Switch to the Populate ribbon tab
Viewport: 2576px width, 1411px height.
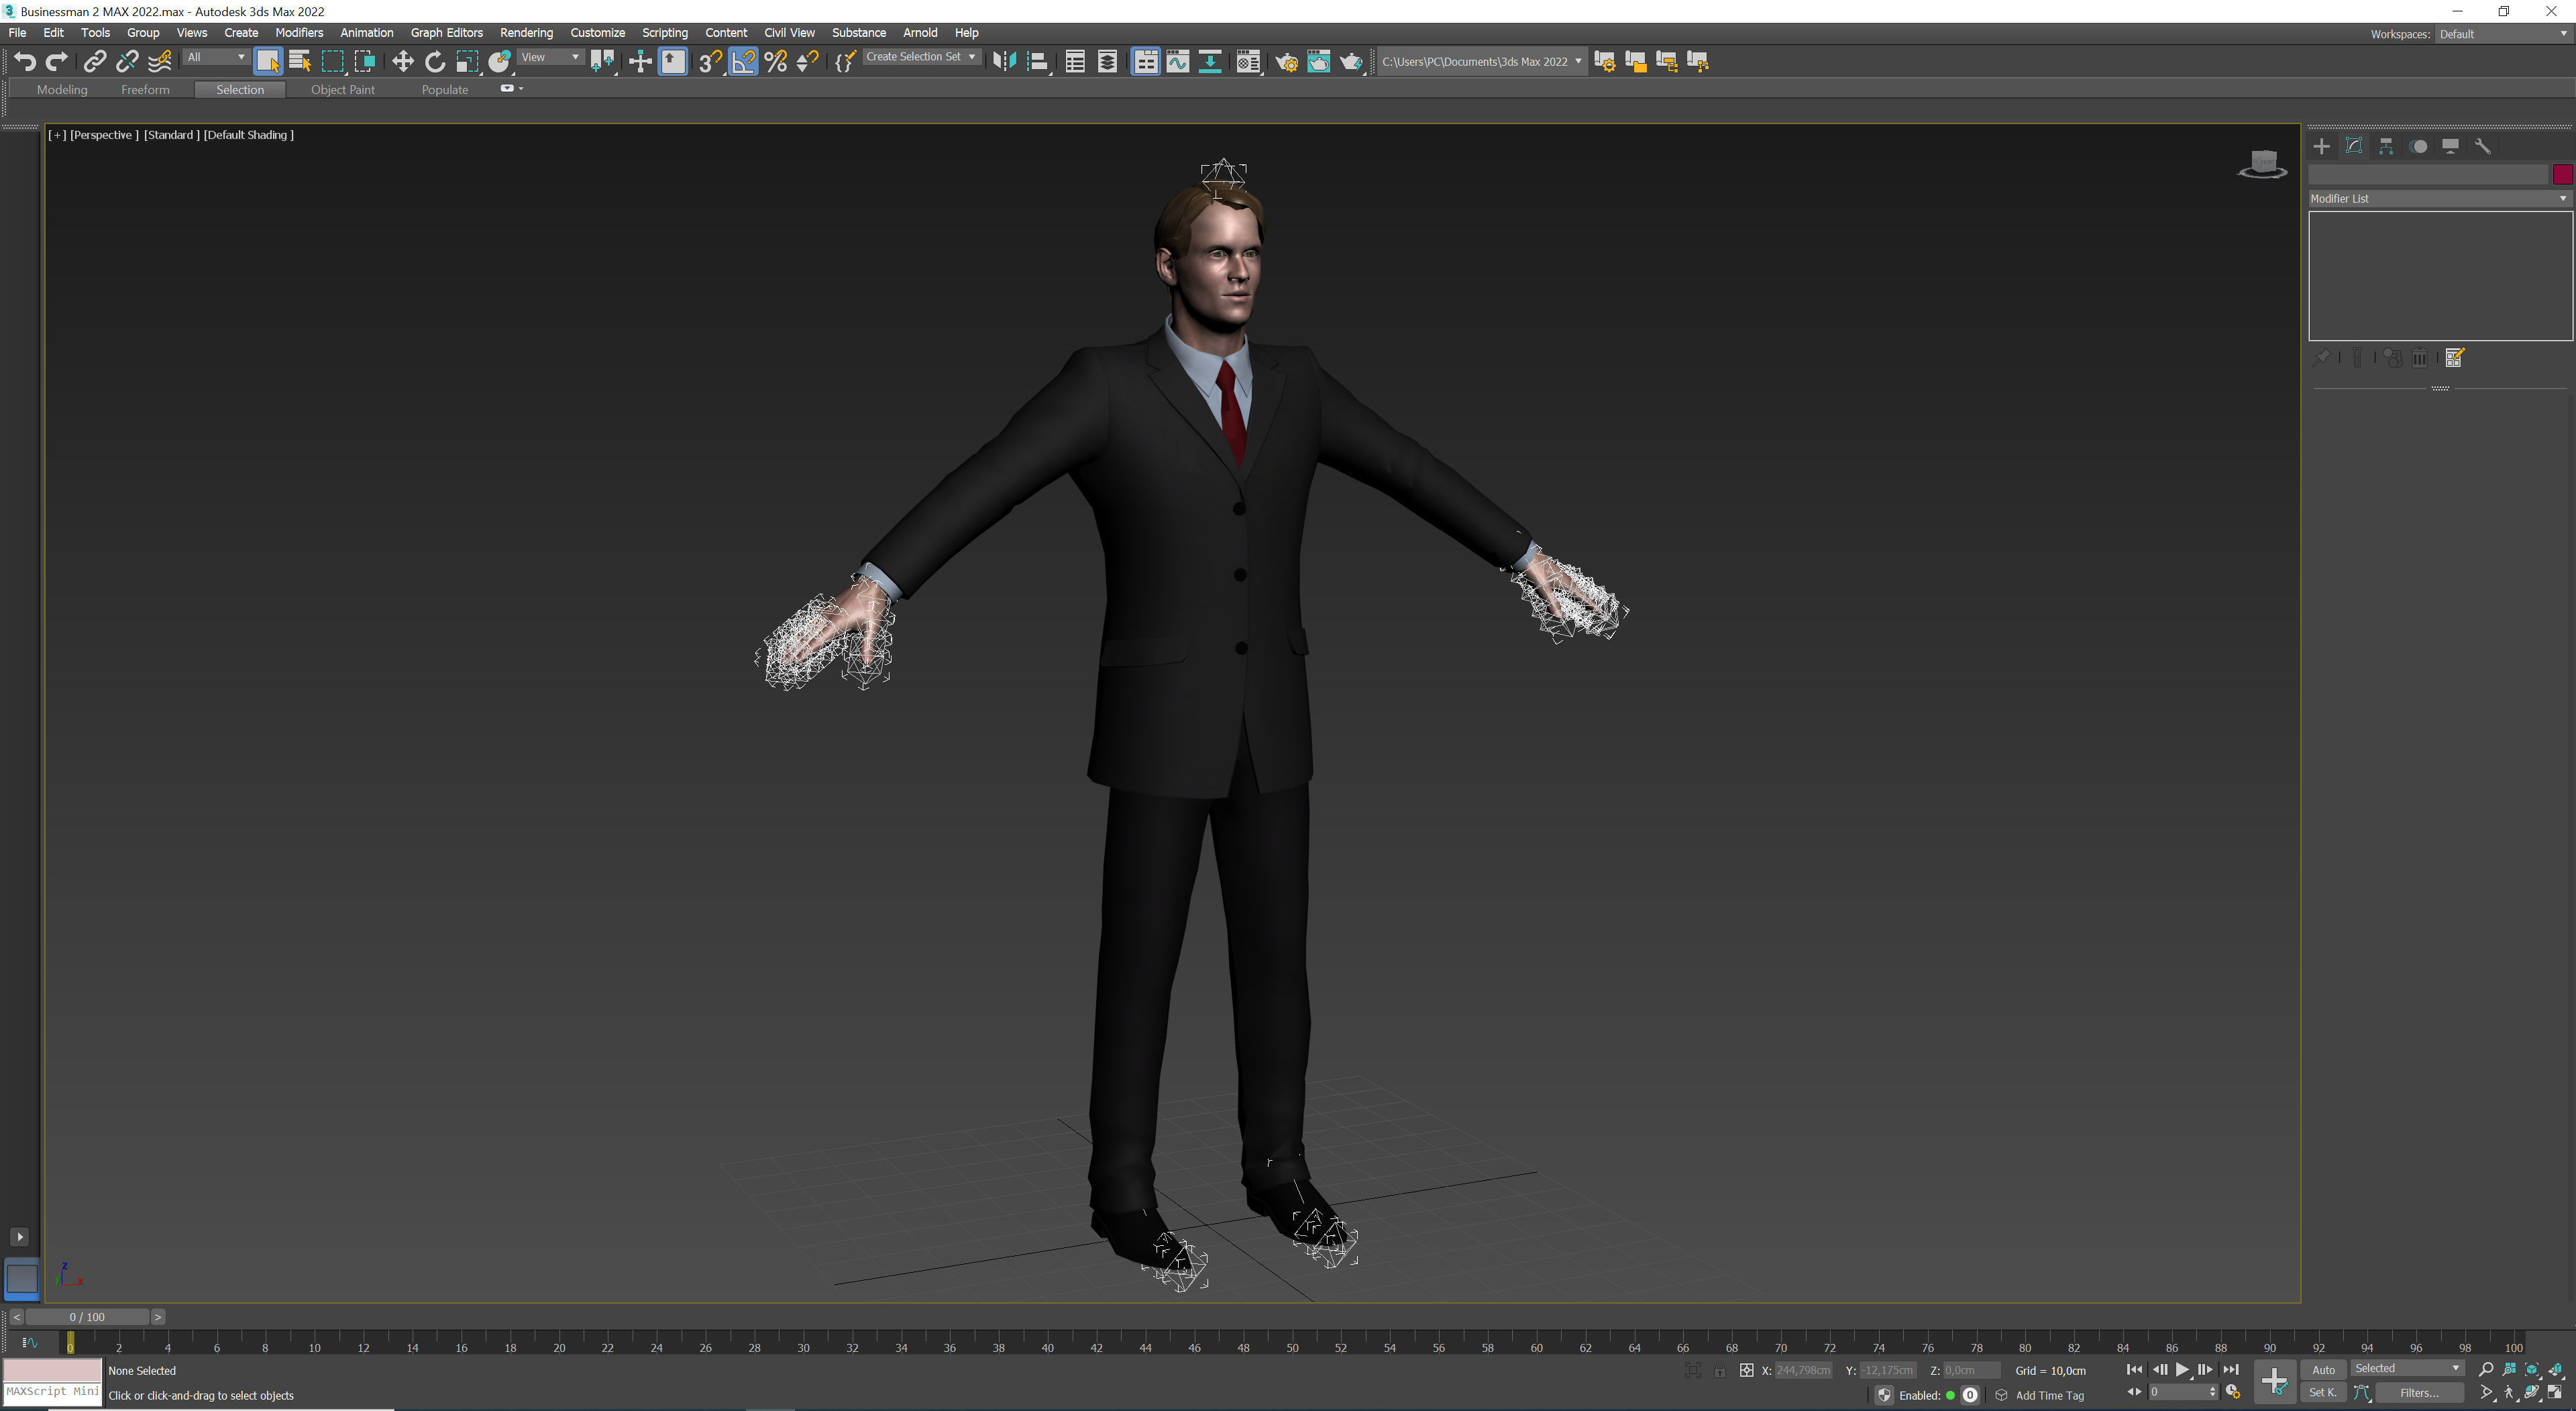(x=445, y=90)
